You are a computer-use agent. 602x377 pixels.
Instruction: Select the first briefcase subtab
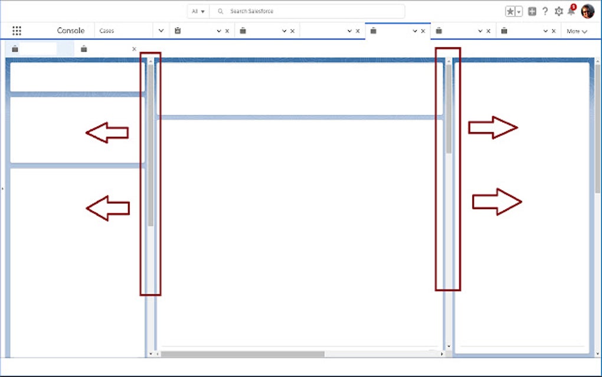pos(35,49)
